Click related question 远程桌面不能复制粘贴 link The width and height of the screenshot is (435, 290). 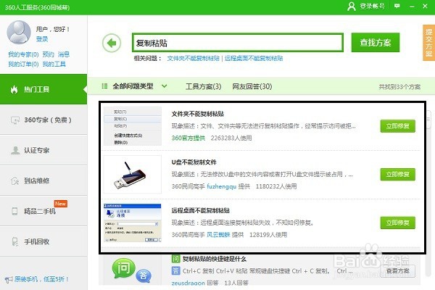[x=254, y=58]
